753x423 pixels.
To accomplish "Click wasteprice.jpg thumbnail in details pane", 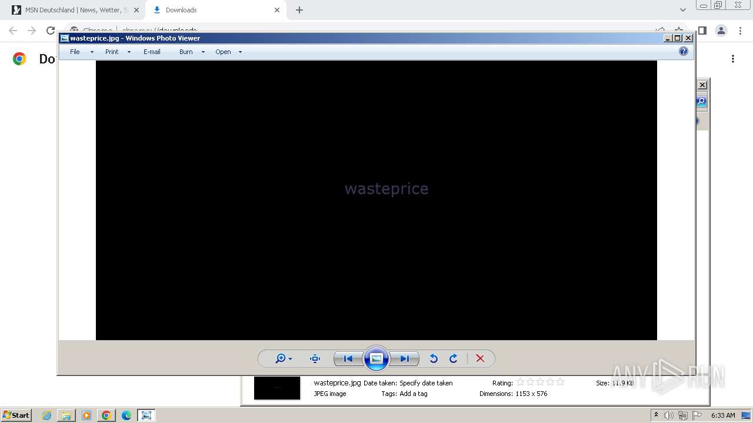I will tap(277, 388).
